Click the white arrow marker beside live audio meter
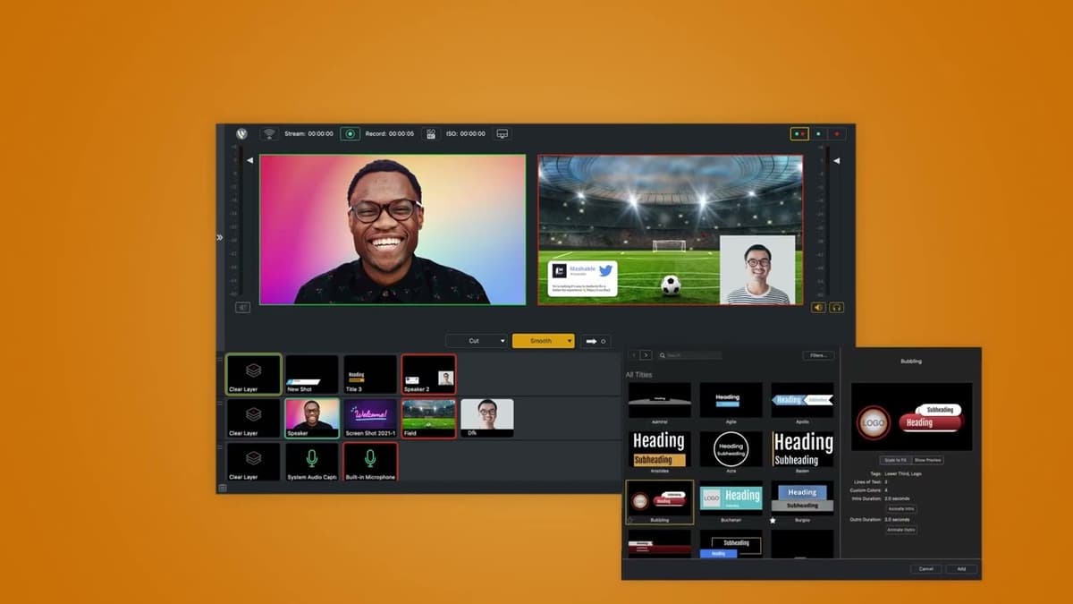 (x=837, y=161)
